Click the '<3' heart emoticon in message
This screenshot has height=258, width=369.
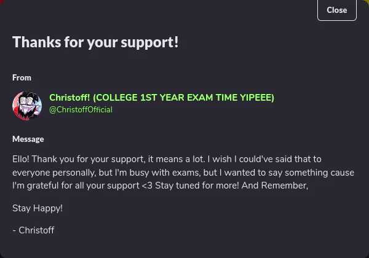pos(147,186)
